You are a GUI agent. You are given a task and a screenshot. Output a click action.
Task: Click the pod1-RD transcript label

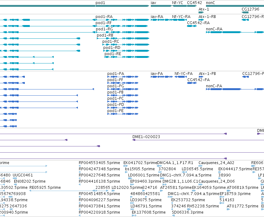[112, 48]
